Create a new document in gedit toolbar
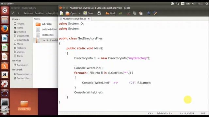The height and width of the screenshot is (117, 209). pyautogui.click(x=61, y=13)
